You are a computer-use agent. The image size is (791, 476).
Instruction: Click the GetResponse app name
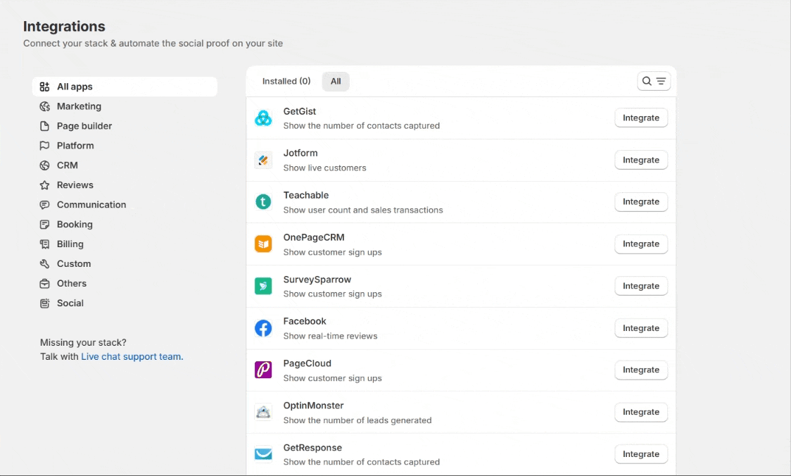312,448
